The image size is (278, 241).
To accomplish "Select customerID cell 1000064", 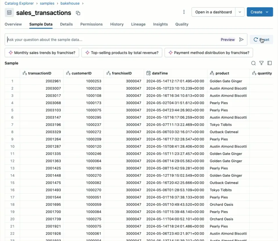I will click(x=84, y=161).
